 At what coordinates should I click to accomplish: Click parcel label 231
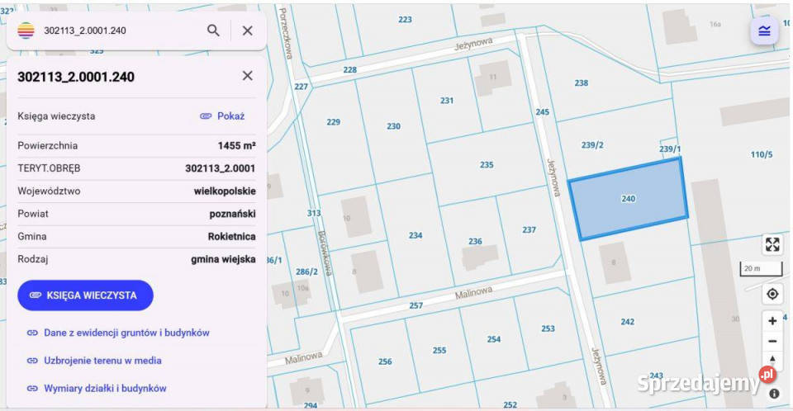click(x=447, y=101)
